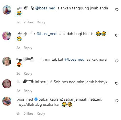
Task: Open first commenter's profile picture
Action: (7, 10)
